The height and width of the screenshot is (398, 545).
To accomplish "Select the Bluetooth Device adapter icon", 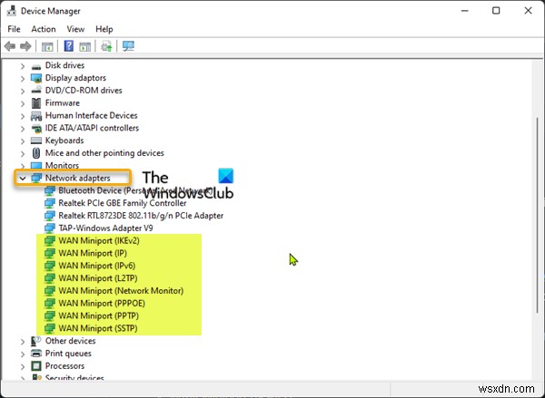I will tap(51, 191).
